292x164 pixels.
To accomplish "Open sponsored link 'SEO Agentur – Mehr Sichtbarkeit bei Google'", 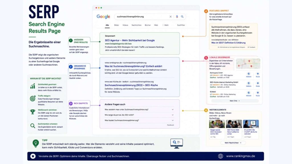I will [130, 40].
